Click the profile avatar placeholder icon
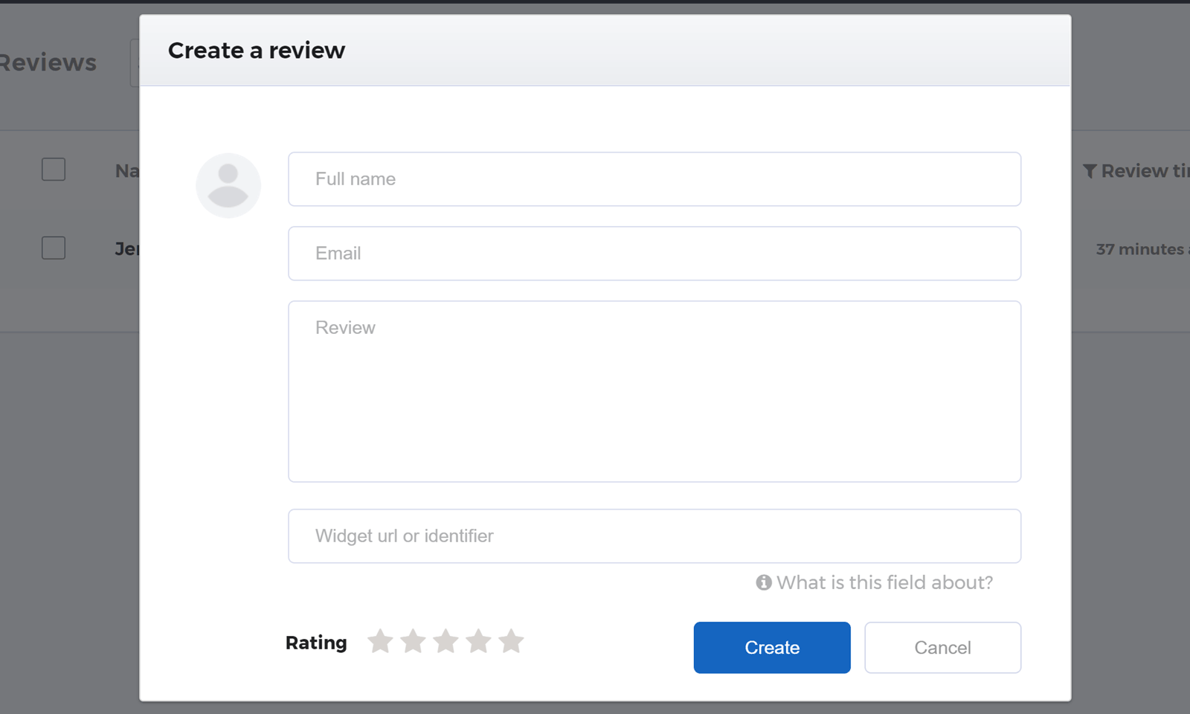The height and width of the screenshot is (714, 1190). 228,185
